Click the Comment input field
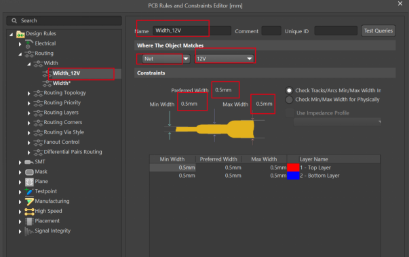409x257 pixels. tap(271, 31)
